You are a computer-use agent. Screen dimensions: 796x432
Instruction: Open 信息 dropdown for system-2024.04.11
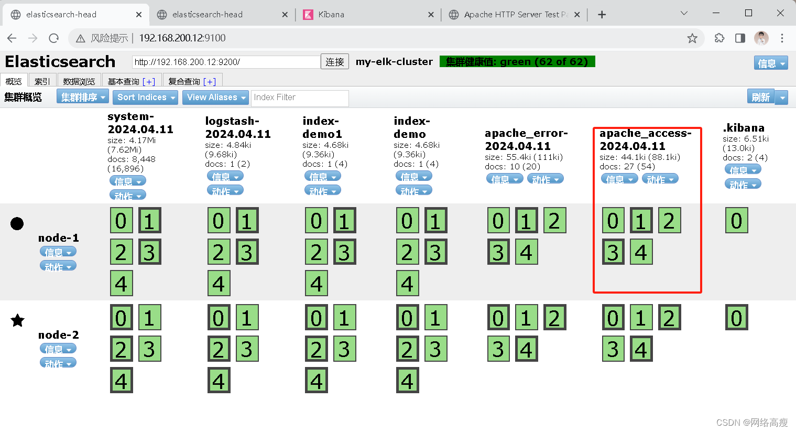point(128,181)
